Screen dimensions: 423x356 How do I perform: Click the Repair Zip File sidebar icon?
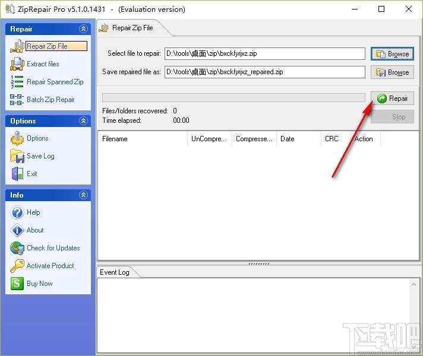(17, 46)
